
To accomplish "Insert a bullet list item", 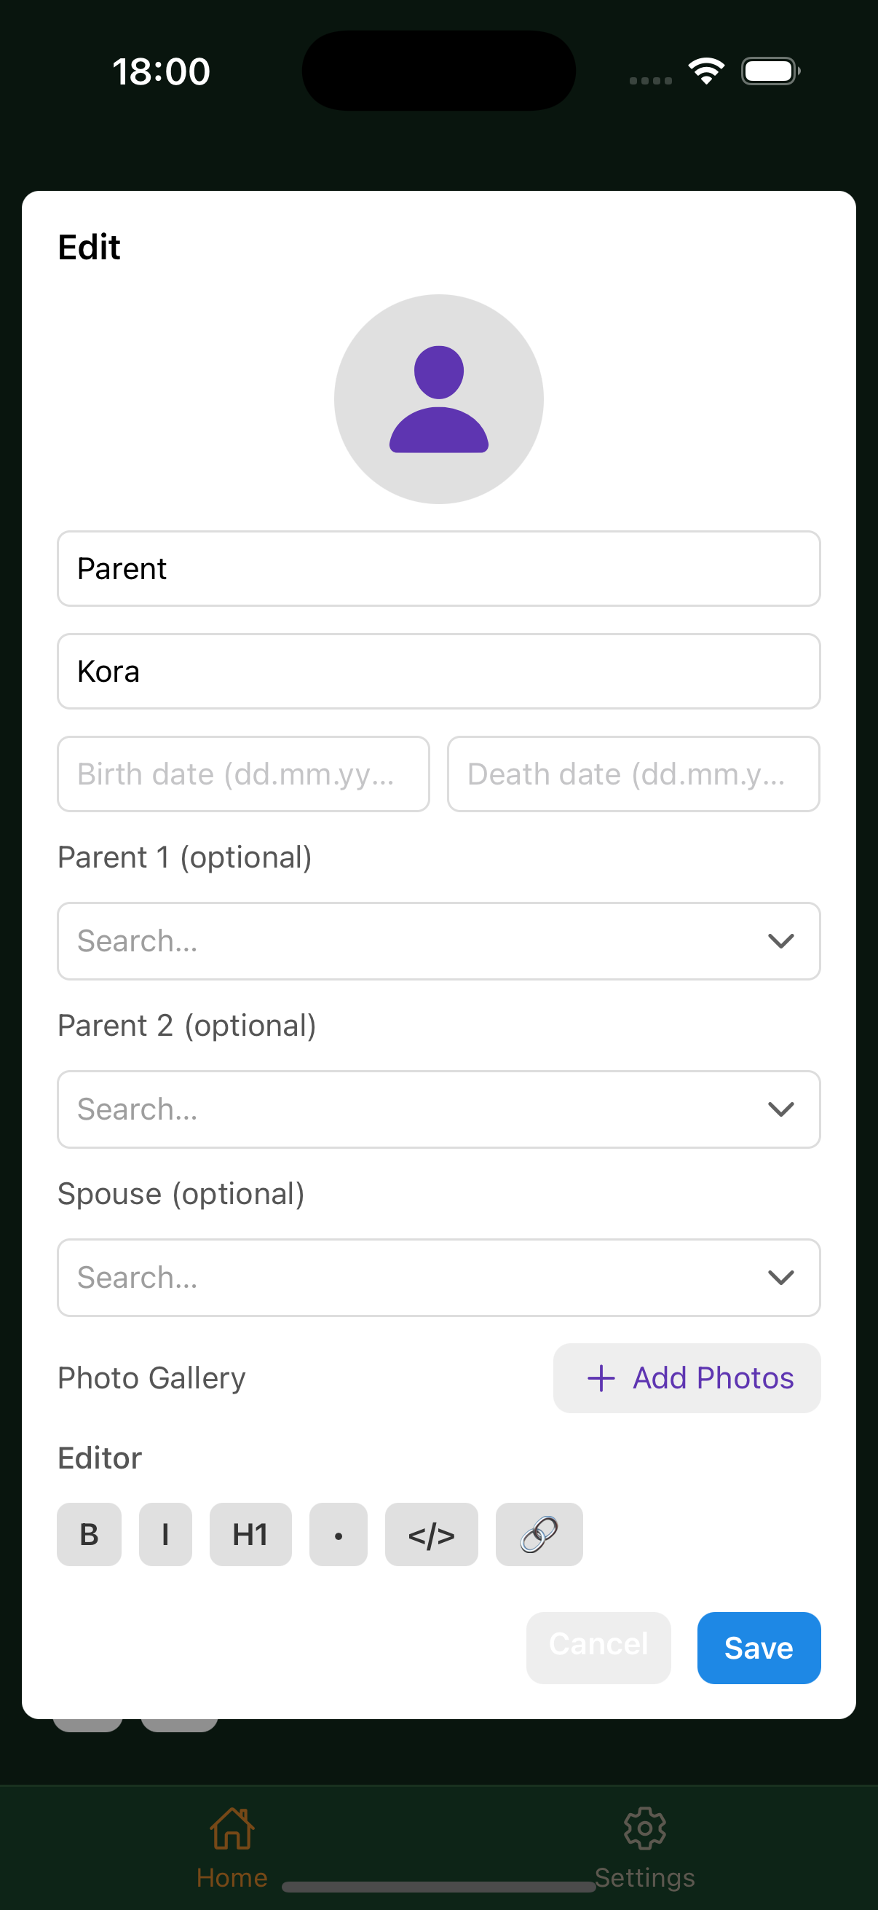I will 338,1534.
